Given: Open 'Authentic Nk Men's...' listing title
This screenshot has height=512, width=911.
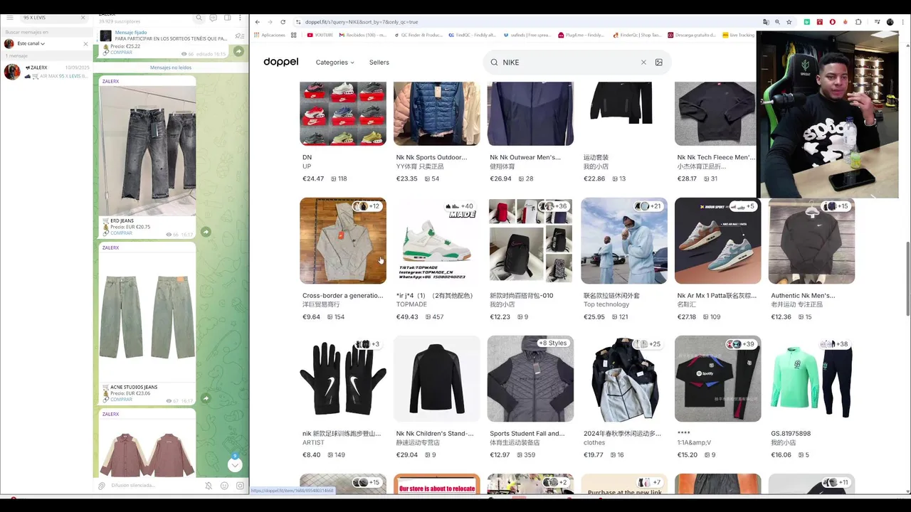Looking at the screenshot, I should 803,295.
